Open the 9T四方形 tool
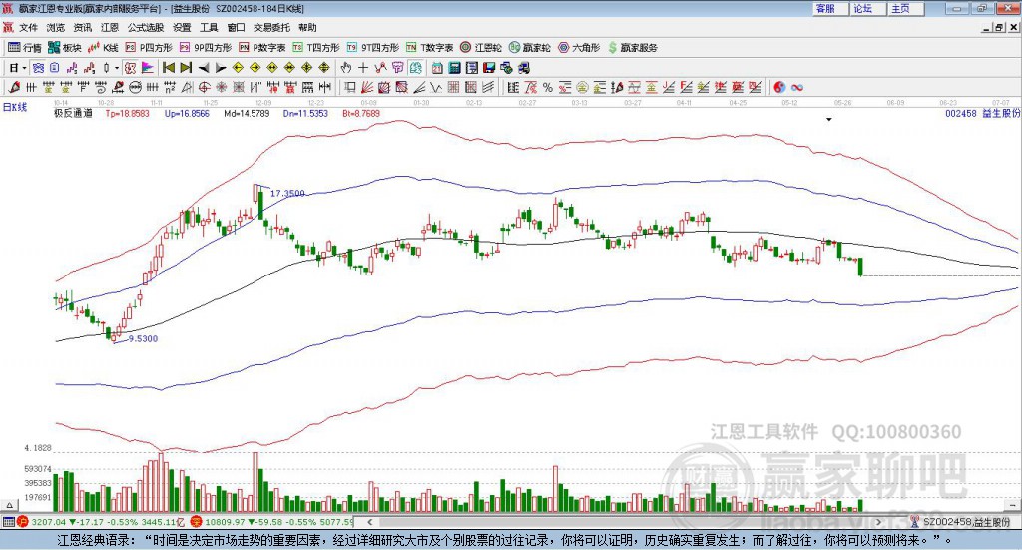 373,48
